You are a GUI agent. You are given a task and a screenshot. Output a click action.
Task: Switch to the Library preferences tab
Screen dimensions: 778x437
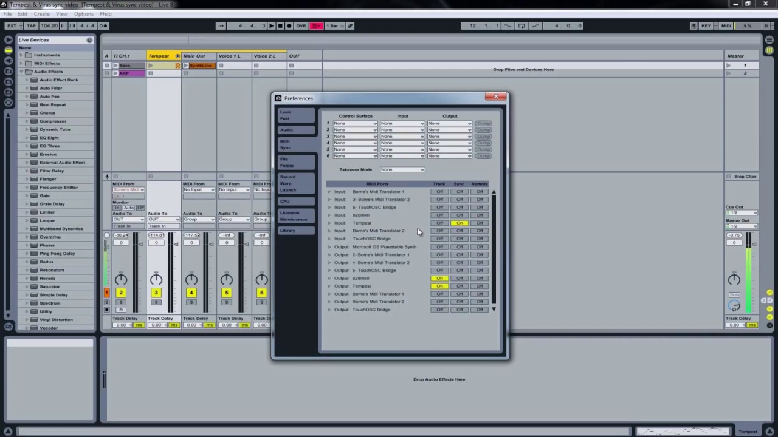pos(296,231)
